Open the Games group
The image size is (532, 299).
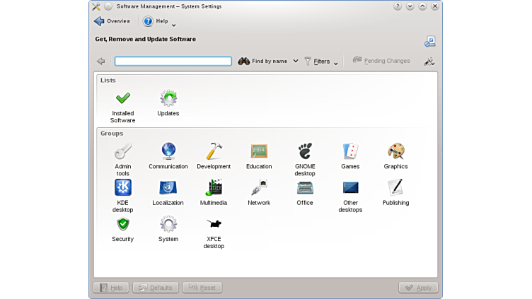350,152
